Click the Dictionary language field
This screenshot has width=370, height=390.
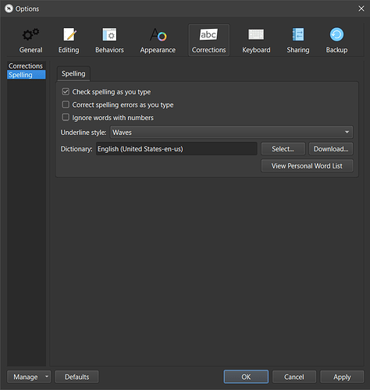point(176,149)
